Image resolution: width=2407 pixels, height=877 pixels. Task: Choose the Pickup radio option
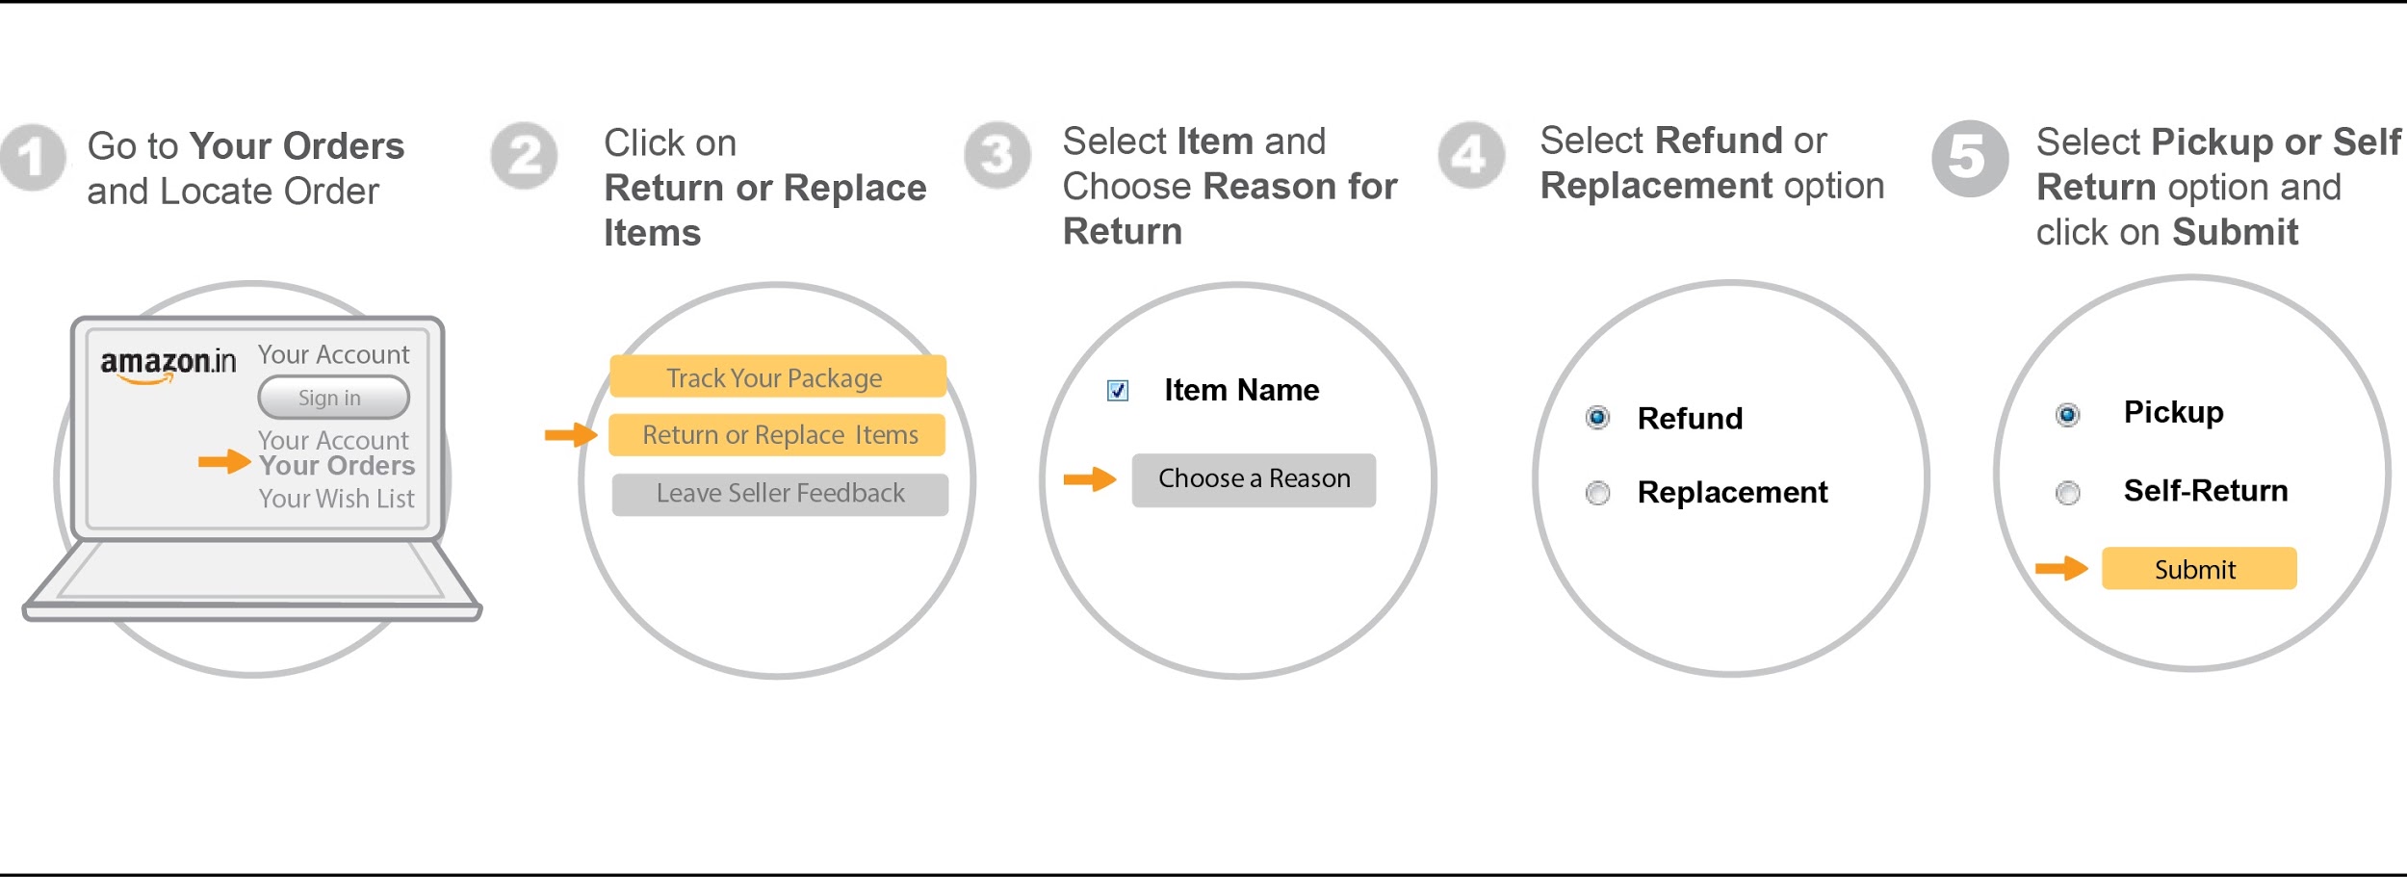pyautogui.click(x=2067, y=415)
